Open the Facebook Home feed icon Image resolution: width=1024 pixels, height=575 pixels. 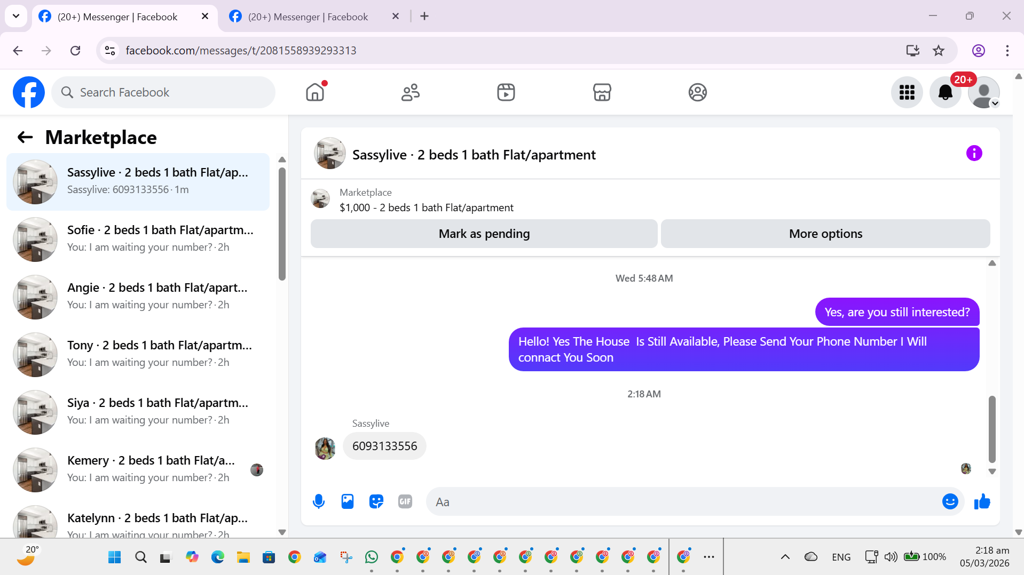[x=315, y=92]
